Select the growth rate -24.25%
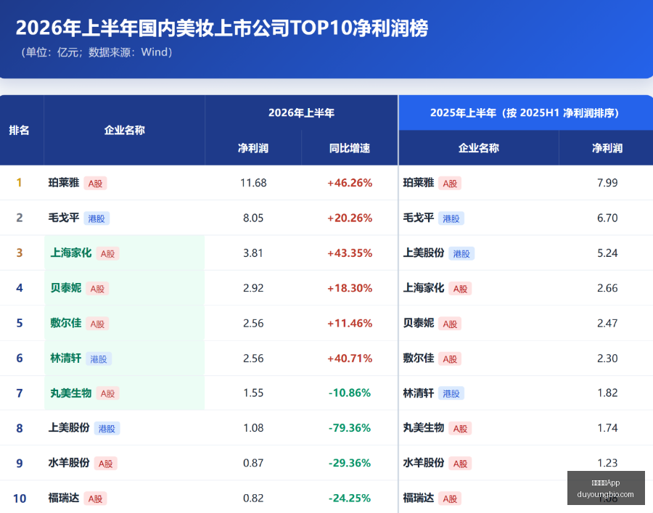This screenshot has height=513, width=653. click(x=350, y=498)
